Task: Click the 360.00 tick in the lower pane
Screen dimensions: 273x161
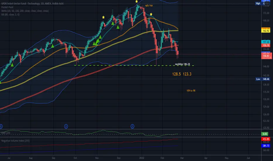Action: (266, 150)
